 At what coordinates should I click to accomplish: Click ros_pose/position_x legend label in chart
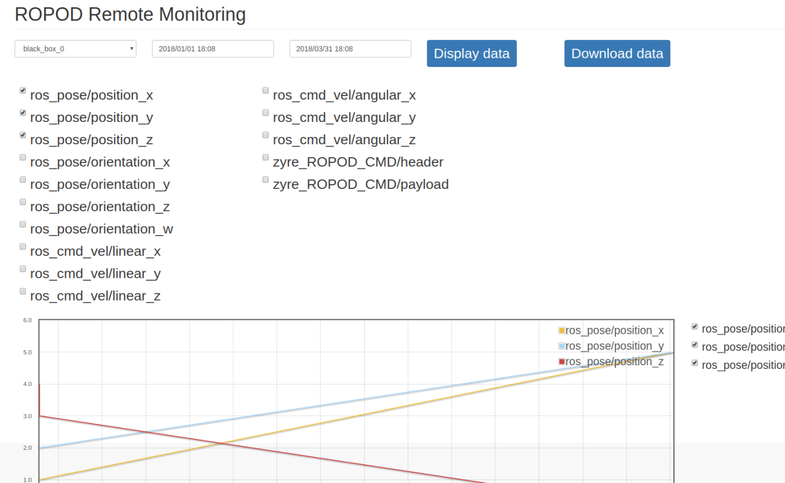tap(615, 330)
